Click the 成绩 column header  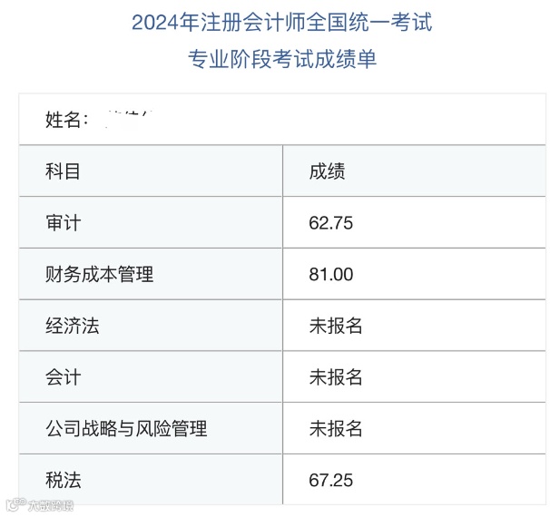point(327,171)
